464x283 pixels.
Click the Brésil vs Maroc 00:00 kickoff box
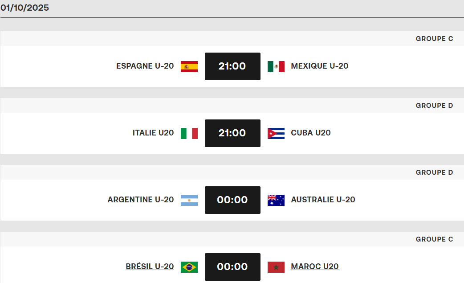pyautogui.click(x=232, y=267)
